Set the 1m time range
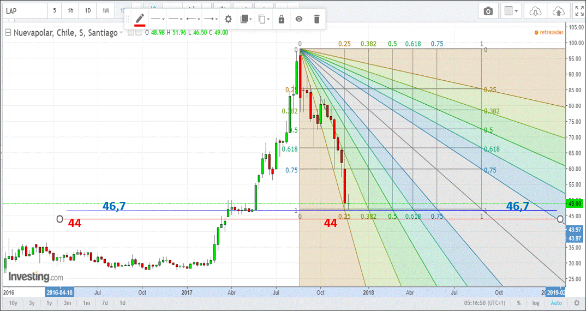The height and width of the screenshot is (311, 586). (x=86, y=303)
